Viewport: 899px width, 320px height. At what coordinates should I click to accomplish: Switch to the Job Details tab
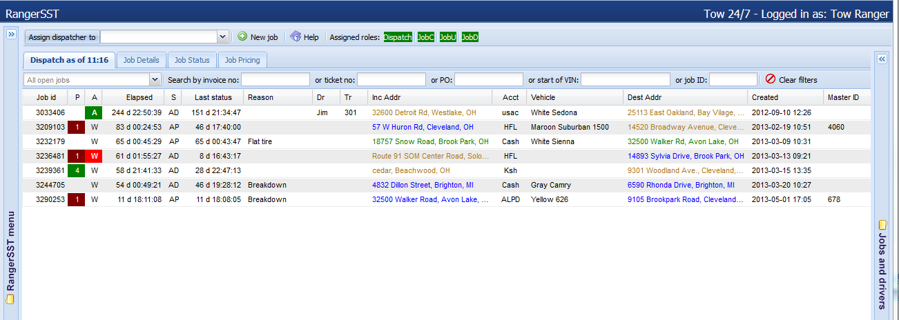(141, 60)
